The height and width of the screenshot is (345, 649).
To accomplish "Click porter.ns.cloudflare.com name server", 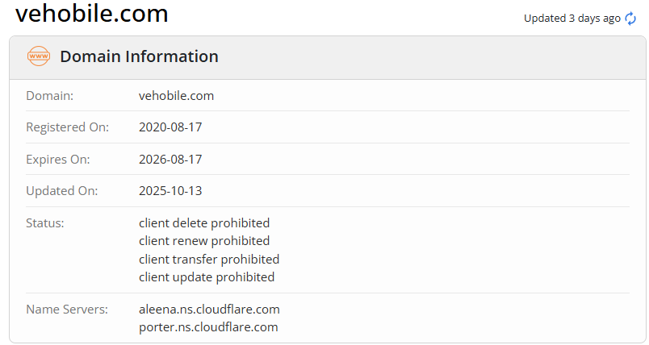I will point(208,327).
